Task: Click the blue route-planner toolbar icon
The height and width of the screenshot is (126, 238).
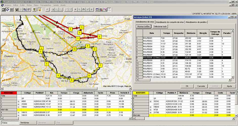Action: point(7,10)
